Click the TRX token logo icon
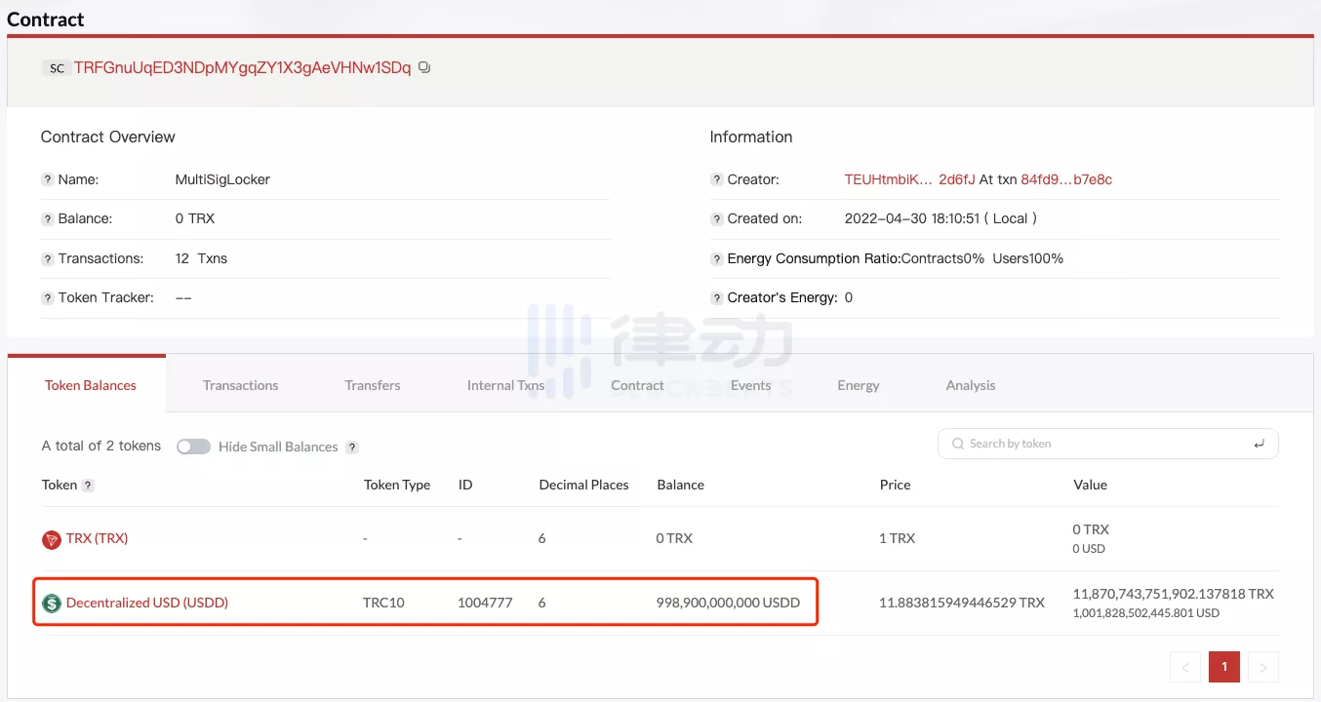The image size is (1321, 702). [52, 539]
